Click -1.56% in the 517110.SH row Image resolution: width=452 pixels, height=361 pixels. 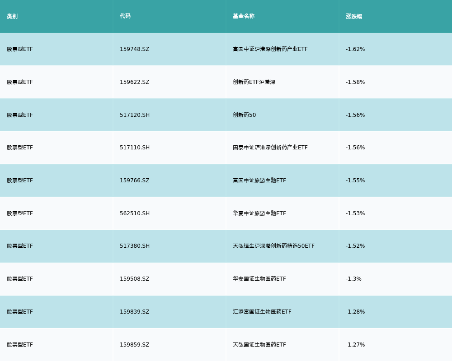[355, 148]
